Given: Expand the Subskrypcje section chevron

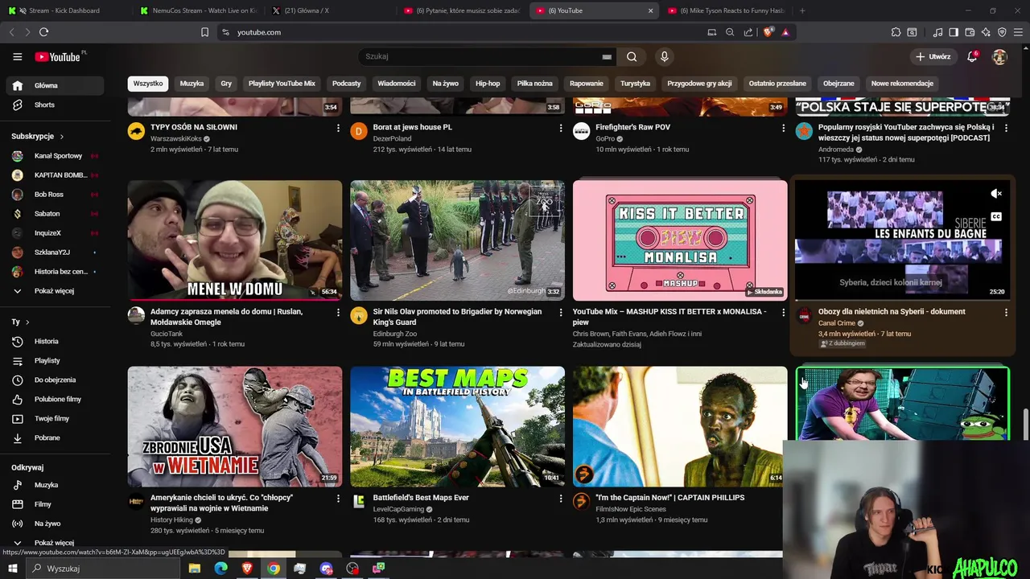Looking at the screenshot, I should click(x=61, y=137).
